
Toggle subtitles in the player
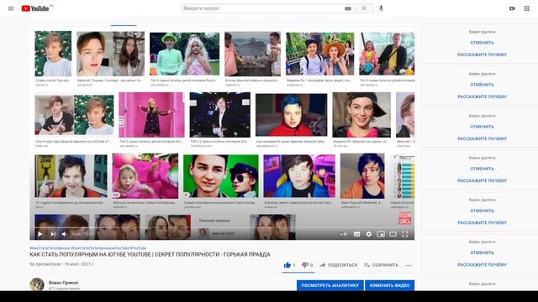pos(356,234)
